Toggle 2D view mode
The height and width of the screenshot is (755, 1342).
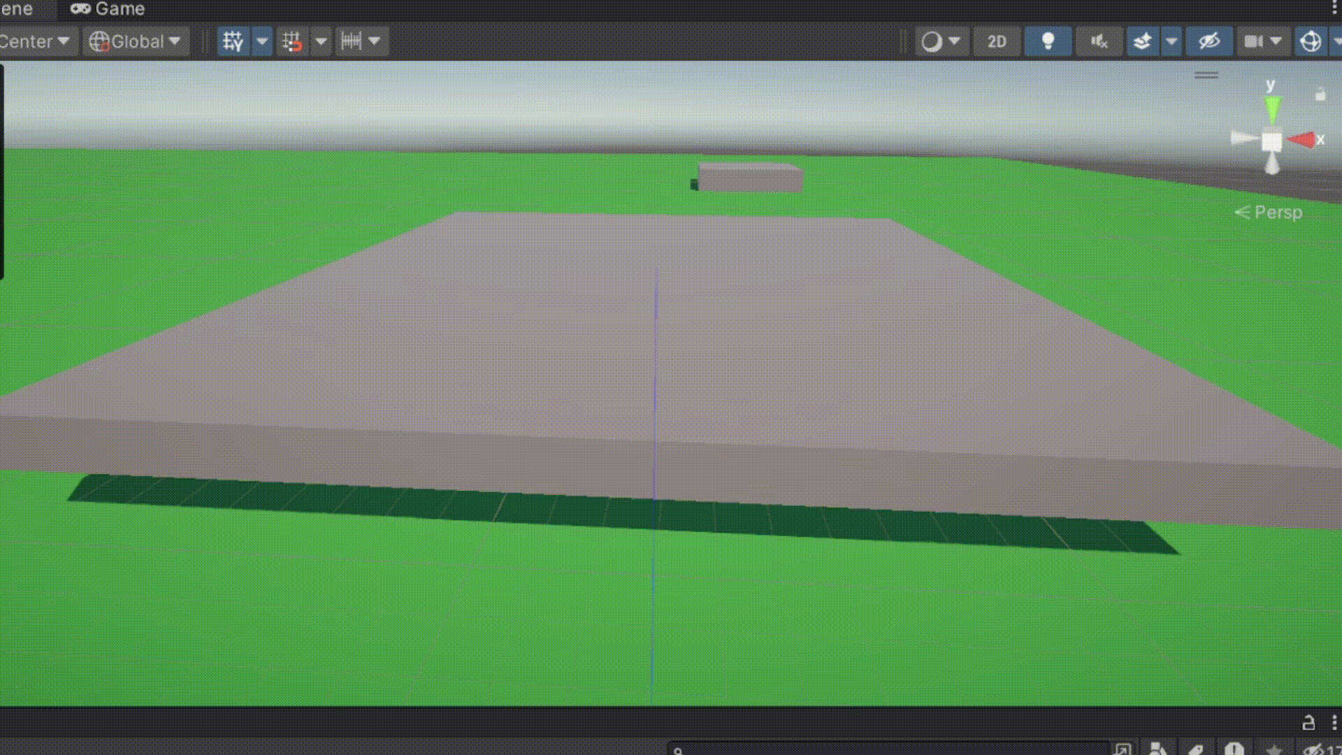996,41
